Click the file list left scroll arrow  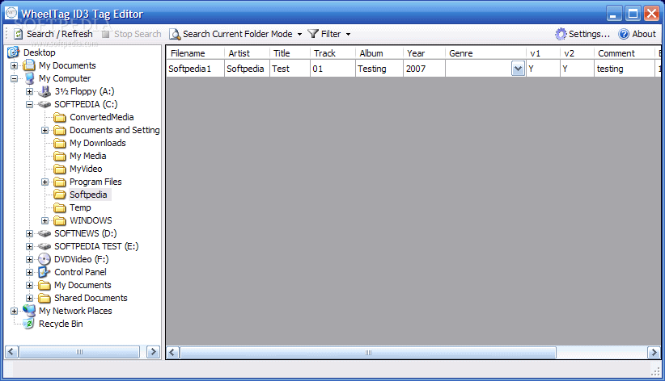[x=172, y=352]
